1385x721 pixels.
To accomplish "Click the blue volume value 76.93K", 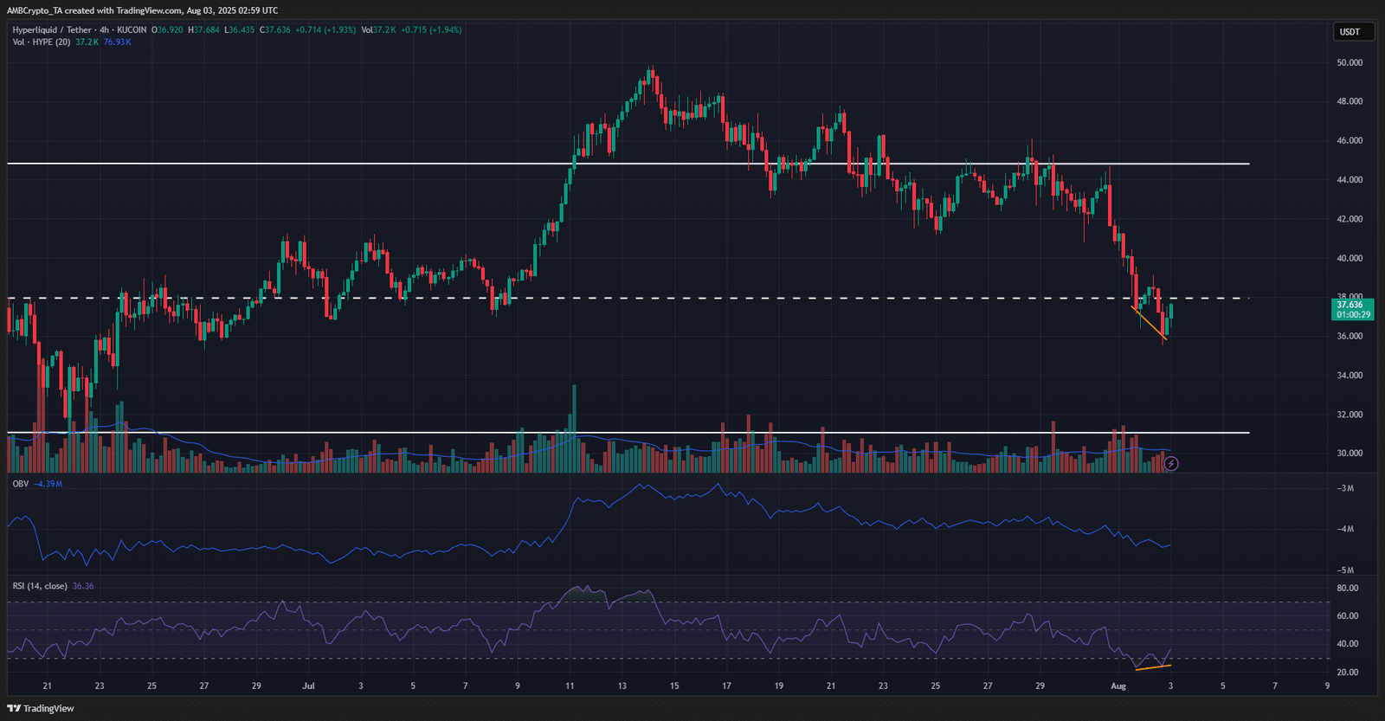I will pos(117,42).
